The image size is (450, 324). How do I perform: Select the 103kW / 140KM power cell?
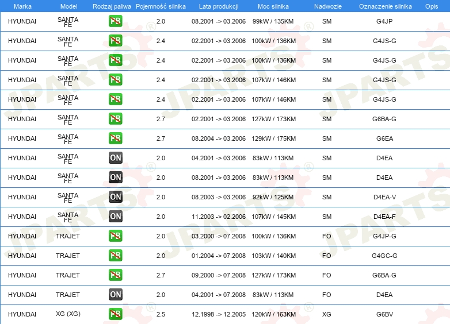click(x=273, y=256)
